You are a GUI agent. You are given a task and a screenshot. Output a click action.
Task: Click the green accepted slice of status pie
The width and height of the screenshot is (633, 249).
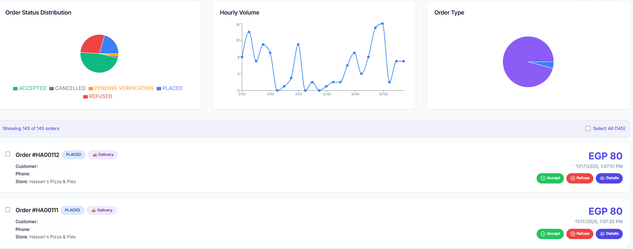point(98,64)
